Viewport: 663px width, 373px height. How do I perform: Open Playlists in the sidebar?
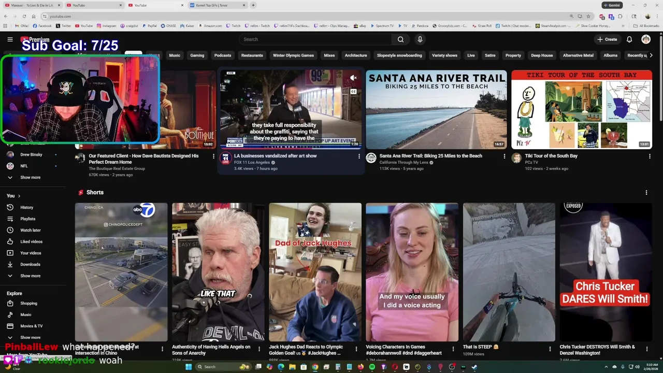[28, 219]
